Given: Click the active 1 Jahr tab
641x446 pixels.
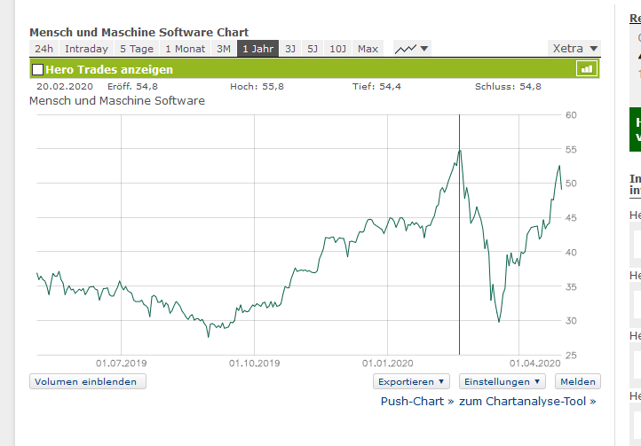Looking at the screenshot, I should coord(258,49).
